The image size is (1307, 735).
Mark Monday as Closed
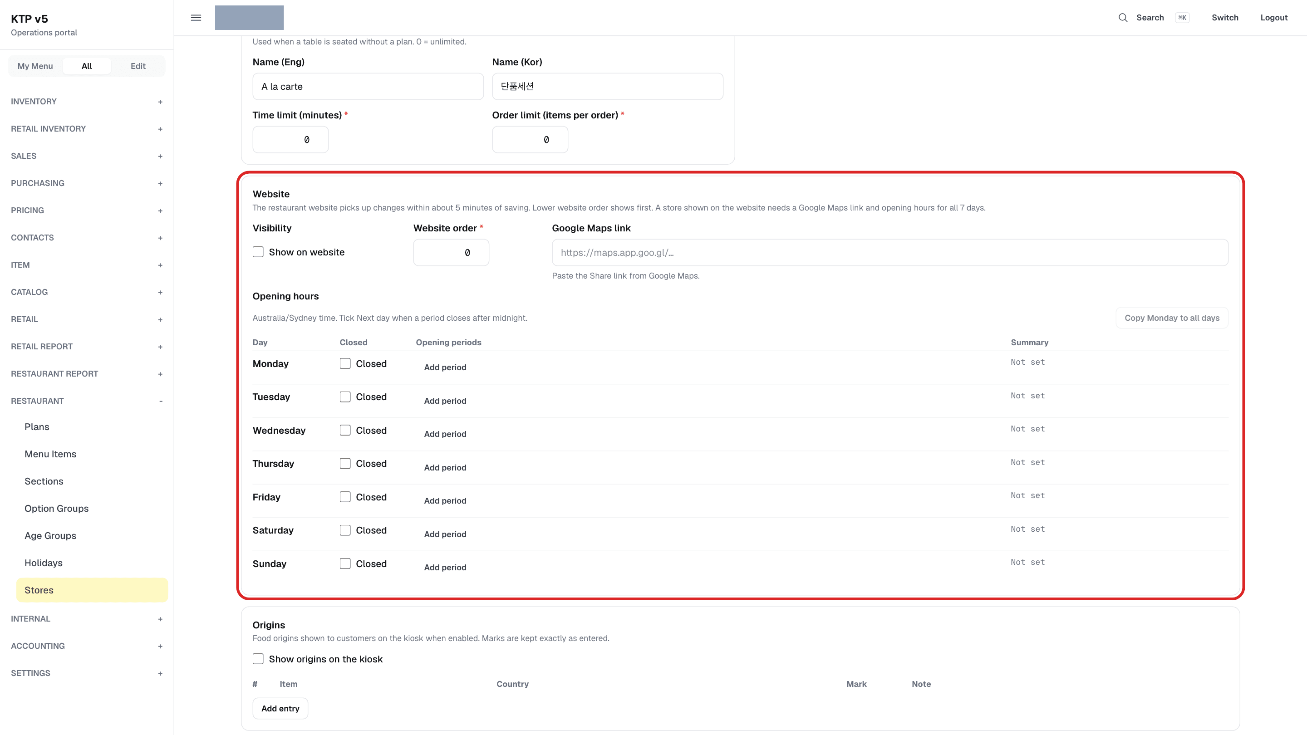click(345, 364)
